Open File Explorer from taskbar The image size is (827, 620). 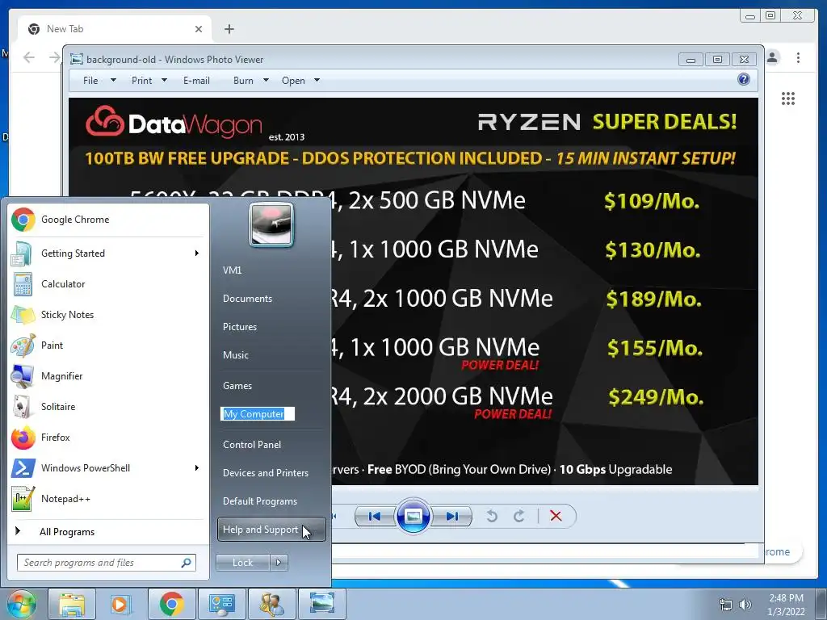(72, 604)
